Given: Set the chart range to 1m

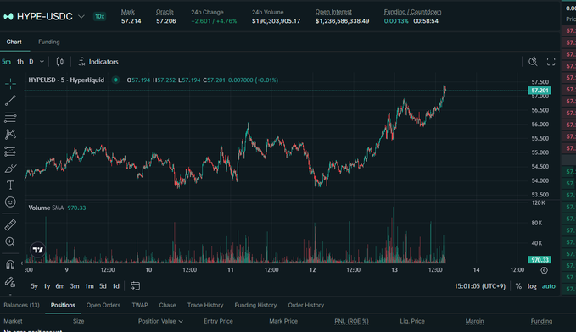Looking at the screenshot, I should [x=89, y=286].
